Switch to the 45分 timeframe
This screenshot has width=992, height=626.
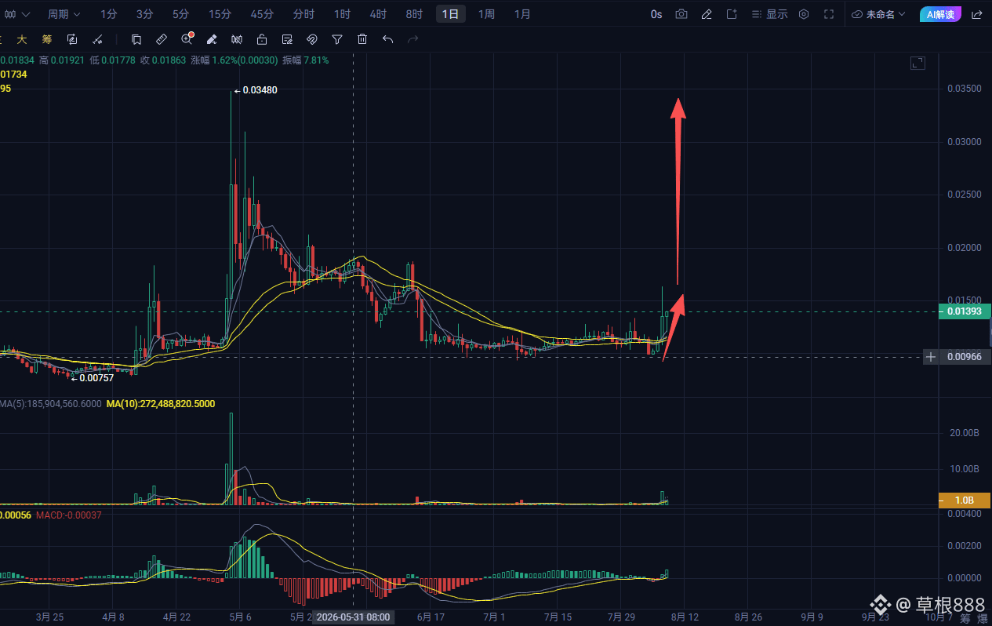262,14
